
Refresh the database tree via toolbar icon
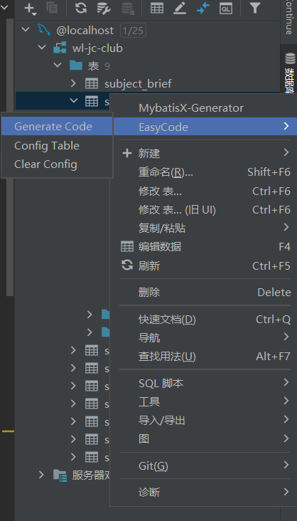click(80, 8)
